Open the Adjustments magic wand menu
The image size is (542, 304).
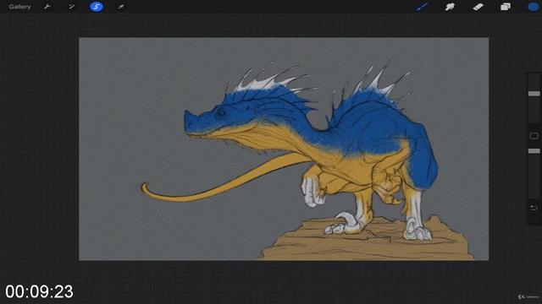(x=71, y=7)
